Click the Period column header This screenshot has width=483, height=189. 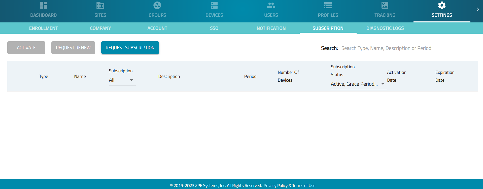pos(250,76)
